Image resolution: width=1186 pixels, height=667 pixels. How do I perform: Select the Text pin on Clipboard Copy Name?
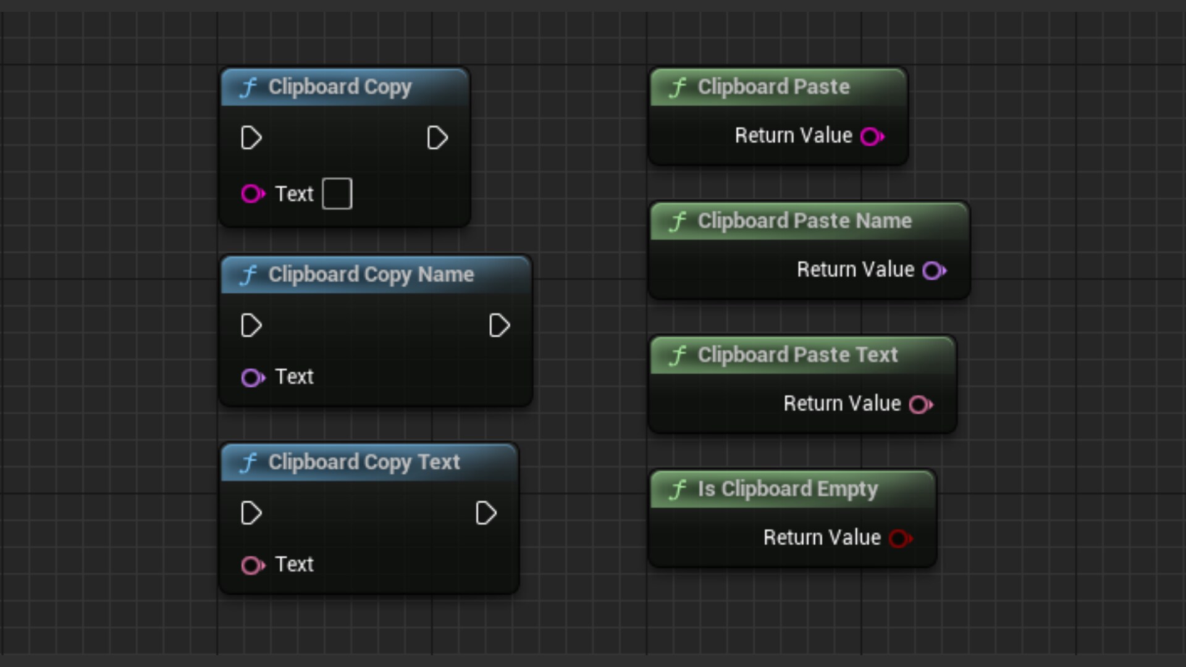point(251,377)
